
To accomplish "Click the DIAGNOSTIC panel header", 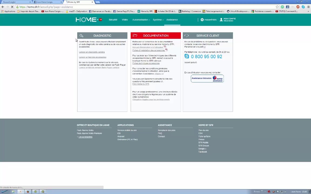I will 102,36.
